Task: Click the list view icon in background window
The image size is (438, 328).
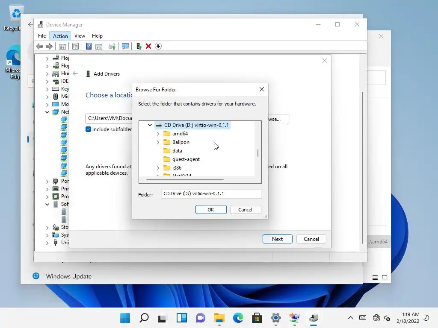Action: (375, 278)
